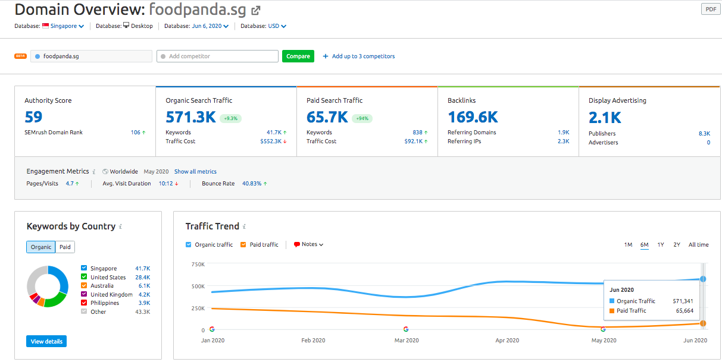The width and height of the screenshot is (722, 362).
Task: Uncheck the United Kingdom legend checkbox
Action: point(84,294)
